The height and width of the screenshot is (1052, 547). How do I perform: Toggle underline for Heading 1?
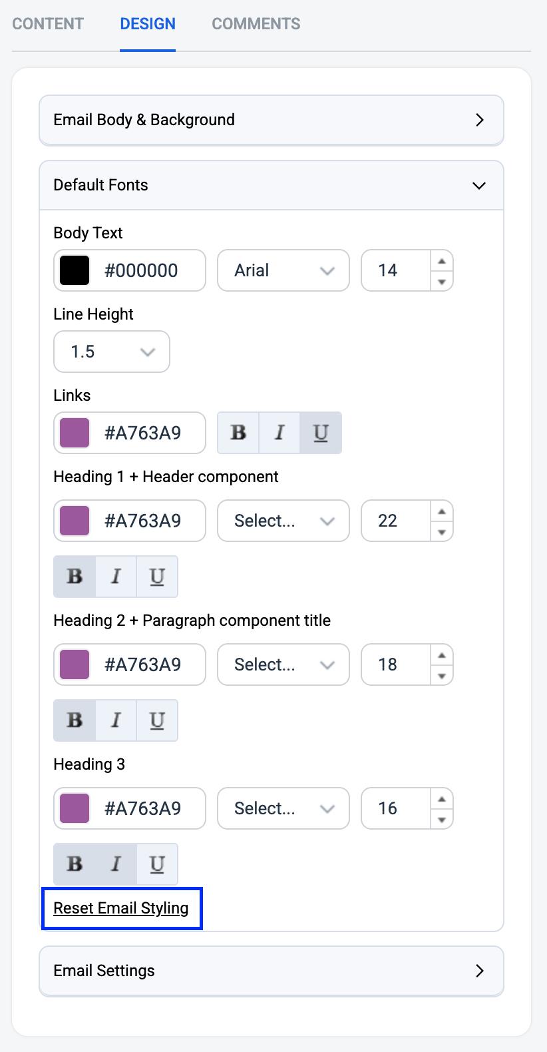[x=157, y=577]
